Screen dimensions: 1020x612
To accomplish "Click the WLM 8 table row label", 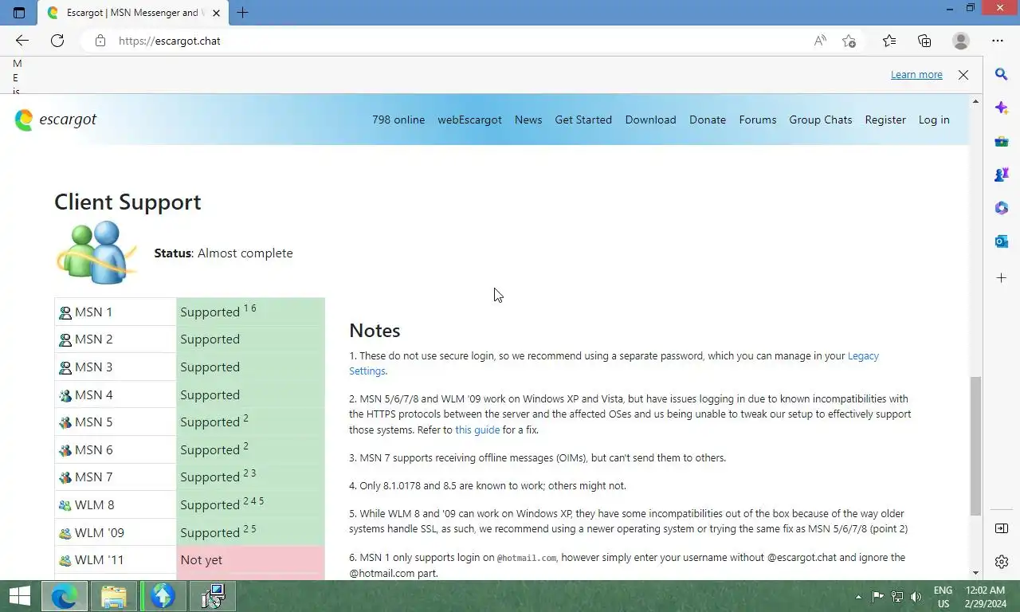I will 94,505.
